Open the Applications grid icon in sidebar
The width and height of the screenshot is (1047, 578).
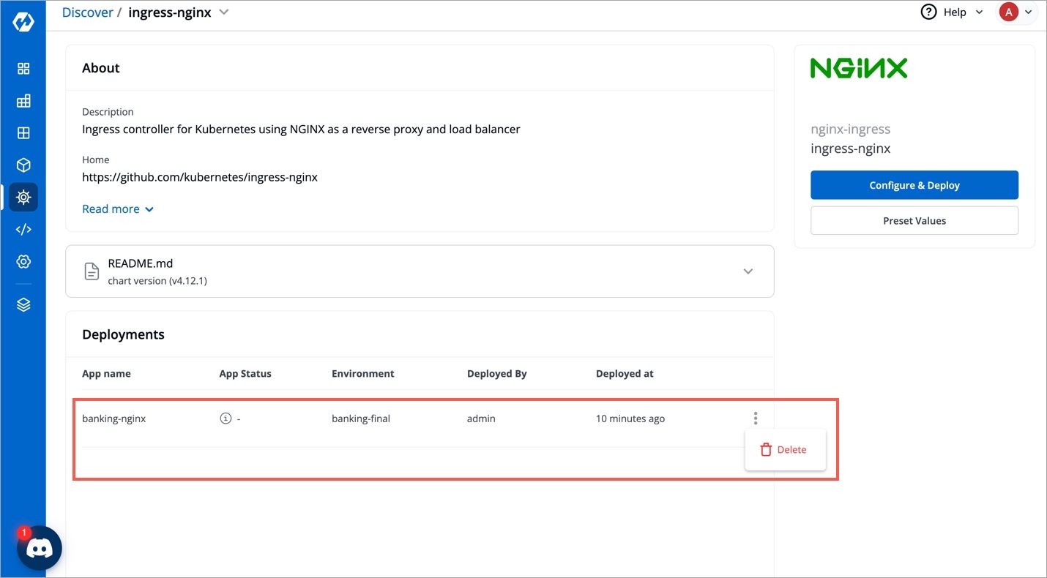pos(23,69)
